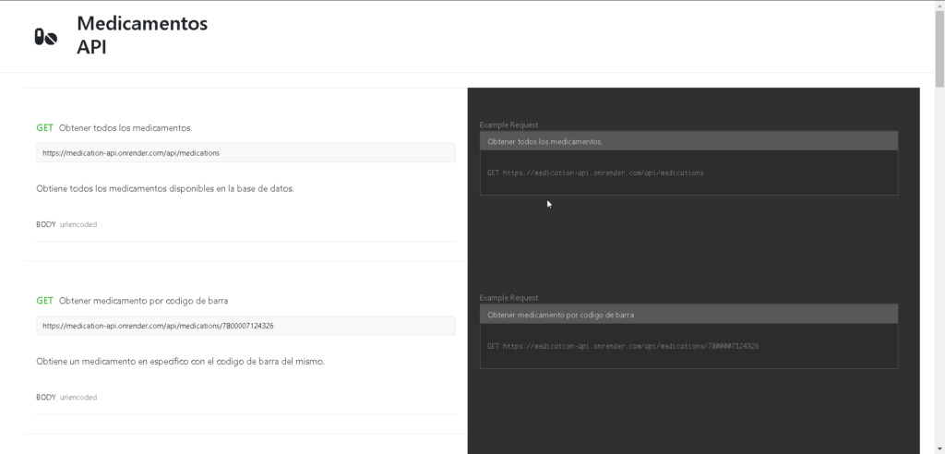945x454 pixels.
Task: Select 'Obtener medicamento por codigo de barra' heading
Action: [x=143, y=301]
